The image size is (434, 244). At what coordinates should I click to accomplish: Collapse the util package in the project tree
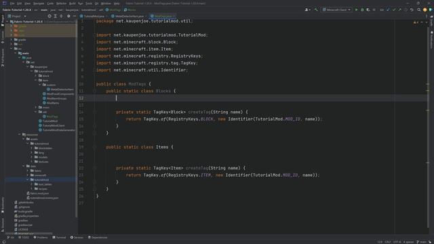pos(36,112)
